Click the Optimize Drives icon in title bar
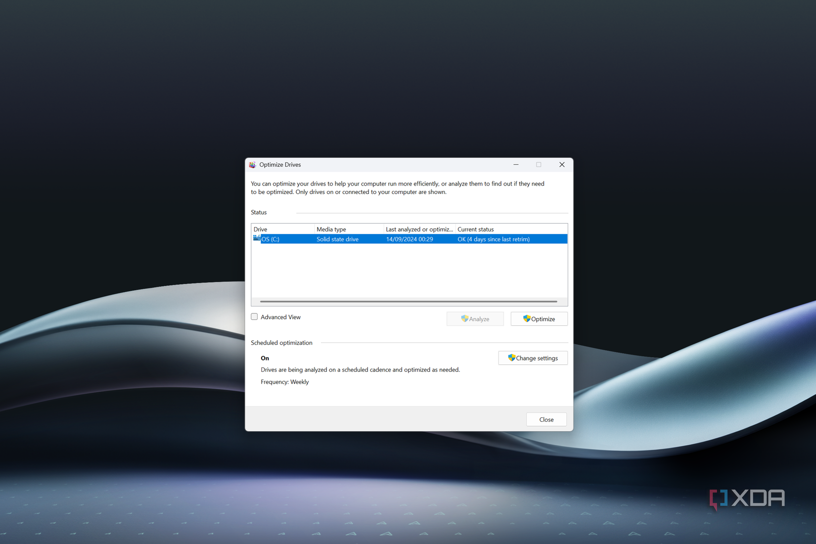This screenshot has width=816, height=544. point(253,165)
